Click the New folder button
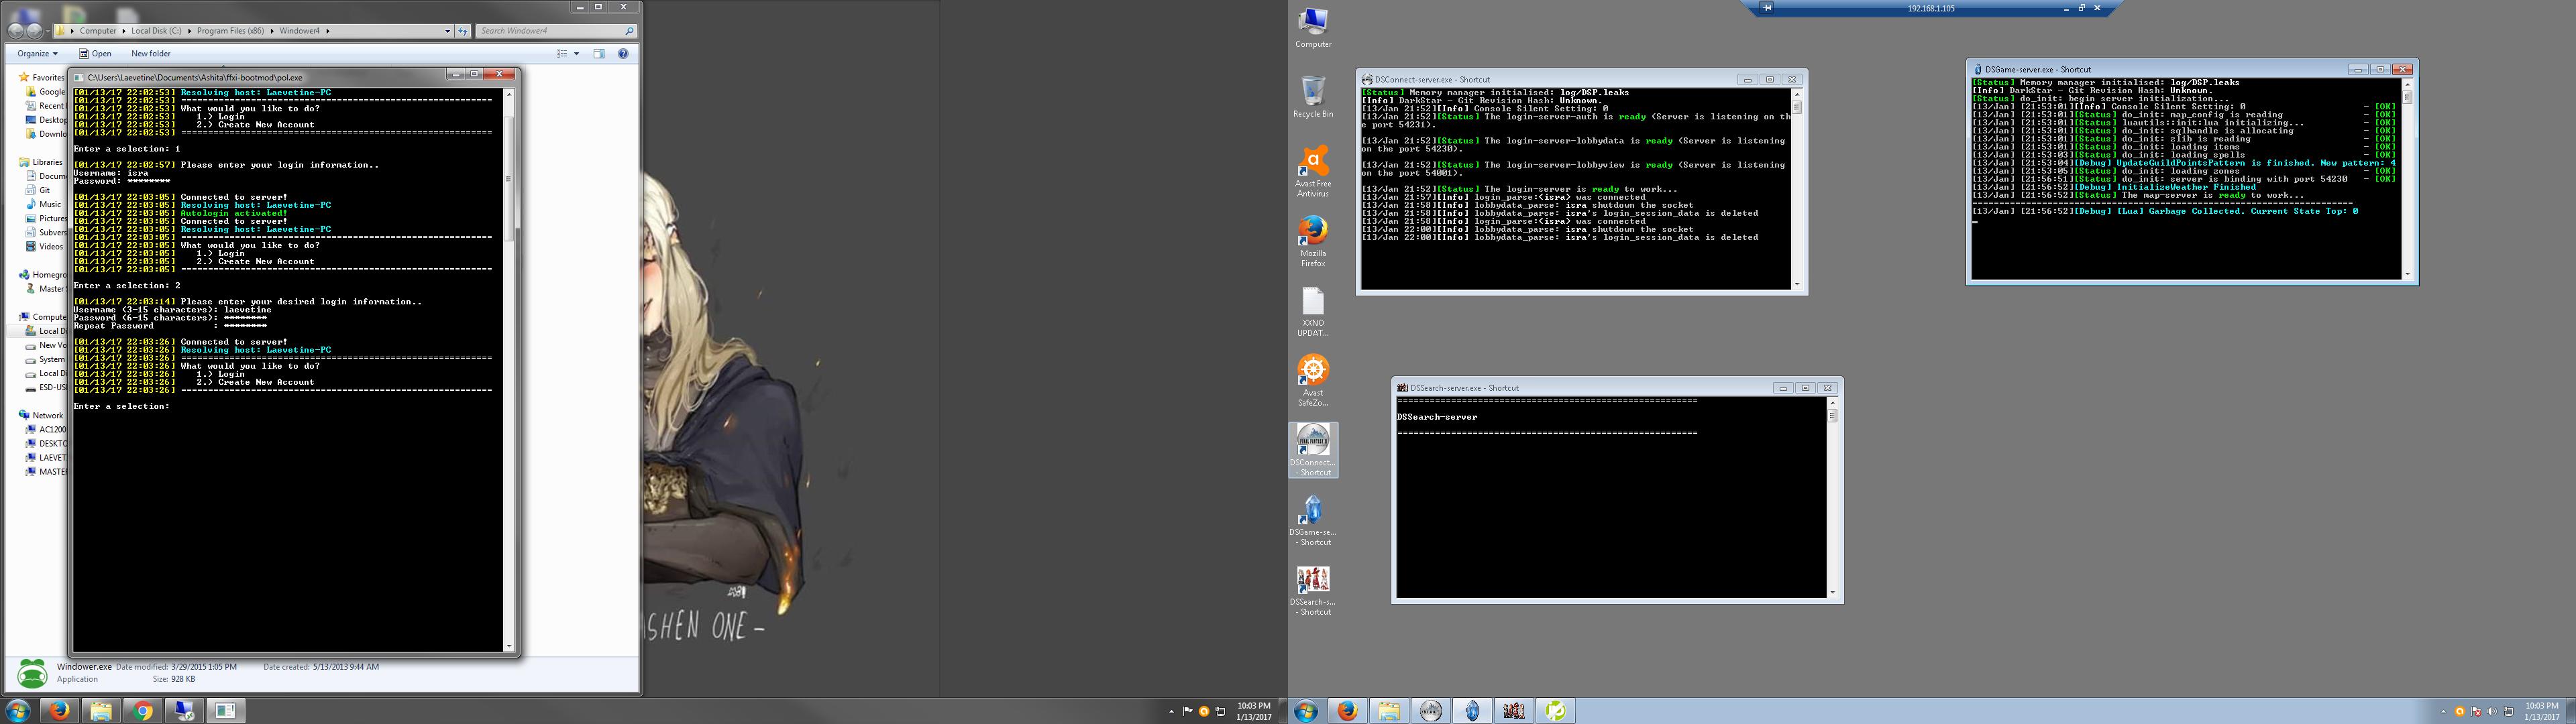This screenshot has width=2576, height=724. point(151,54)
